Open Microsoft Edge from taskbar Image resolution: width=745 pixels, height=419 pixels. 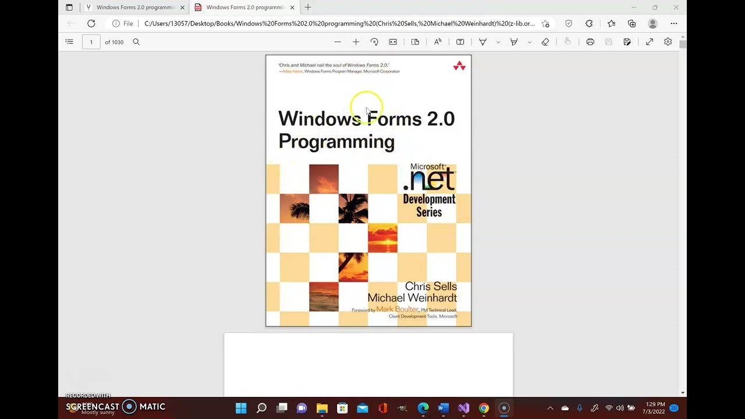click(x=423, y=408)
